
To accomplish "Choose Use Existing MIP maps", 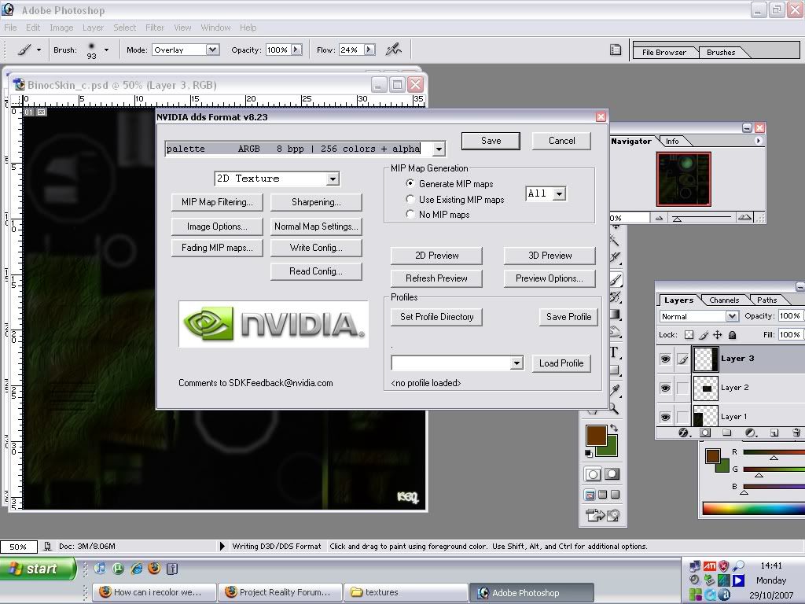I will click(x=410, y=200).
